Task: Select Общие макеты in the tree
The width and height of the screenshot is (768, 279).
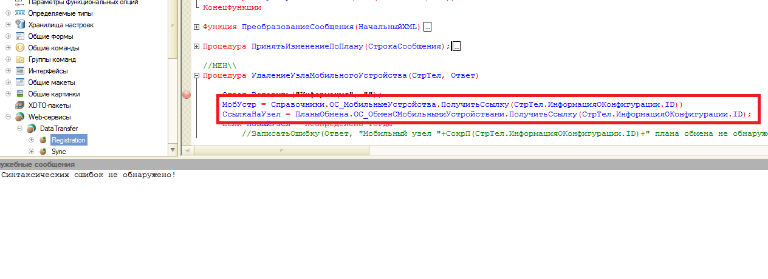Action: click(x=51, y=82)
